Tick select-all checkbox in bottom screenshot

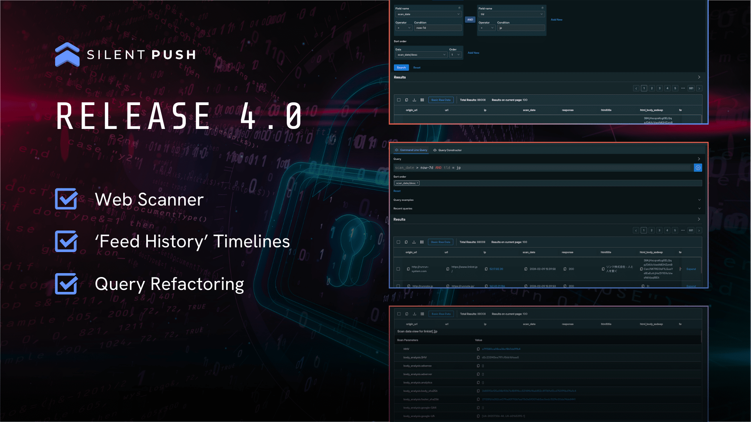coord(399,314)
